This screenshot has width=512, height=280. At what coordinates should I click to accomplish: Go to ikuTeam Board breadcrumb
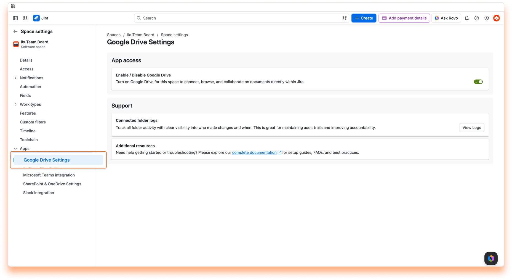pyautogui.click(x=141, y=35)
